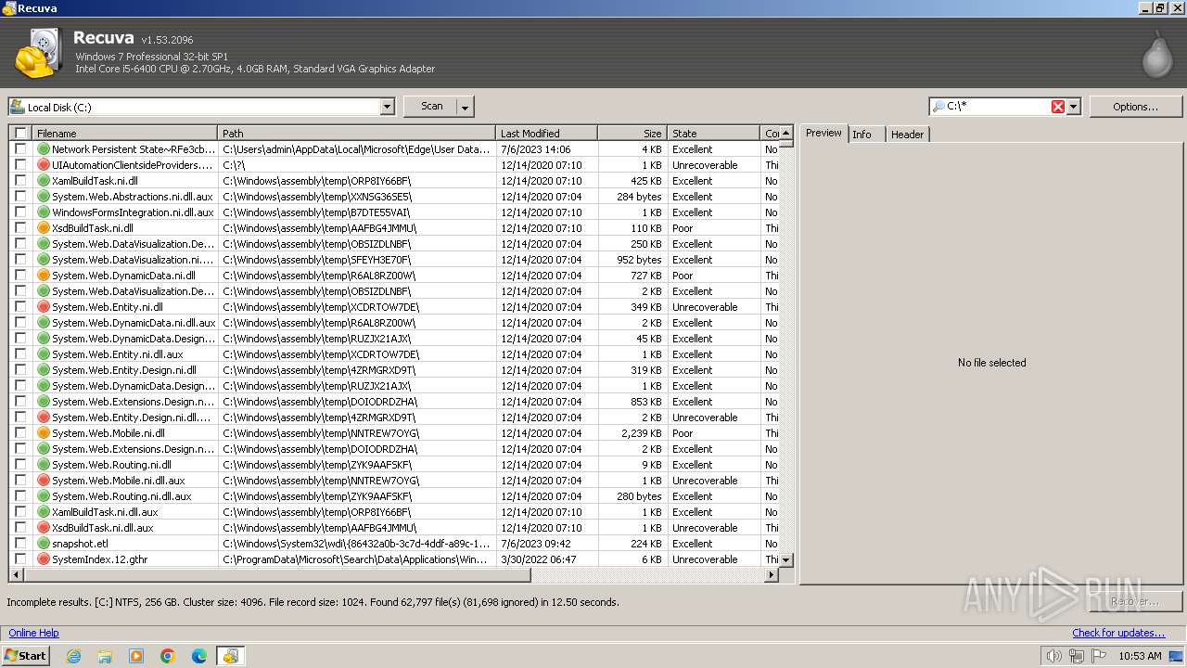Viewport: 1187px width, 668px height.
Task: Click green status icon for snapshot.etl
Action: [x=43, y=544]
